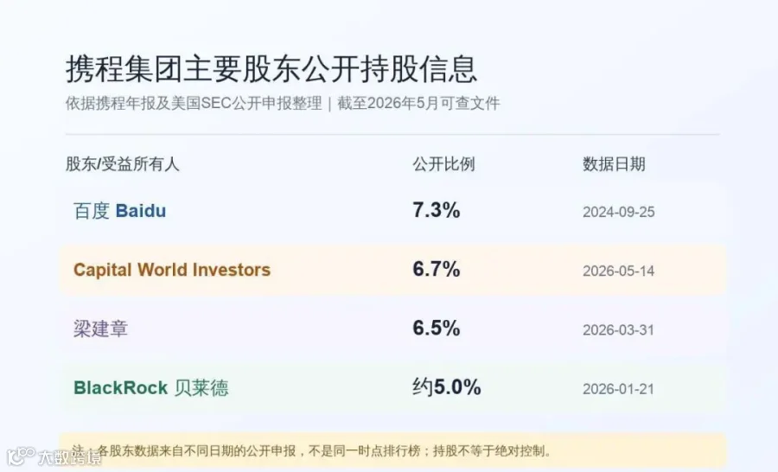The width and height of the screenshot is (778, 472).
Task: Click the title 携程集团主要股东公开持股信息
Action: click(x=271, y=68)
